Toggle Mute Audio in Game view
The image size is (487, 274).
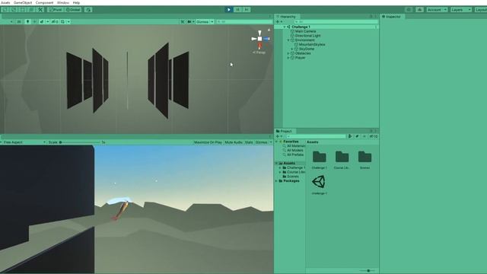coord(234,142)
